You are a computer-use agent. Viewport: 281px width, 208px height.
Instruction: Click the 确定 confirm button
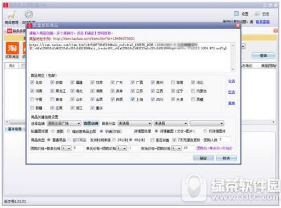pos(203,159)
